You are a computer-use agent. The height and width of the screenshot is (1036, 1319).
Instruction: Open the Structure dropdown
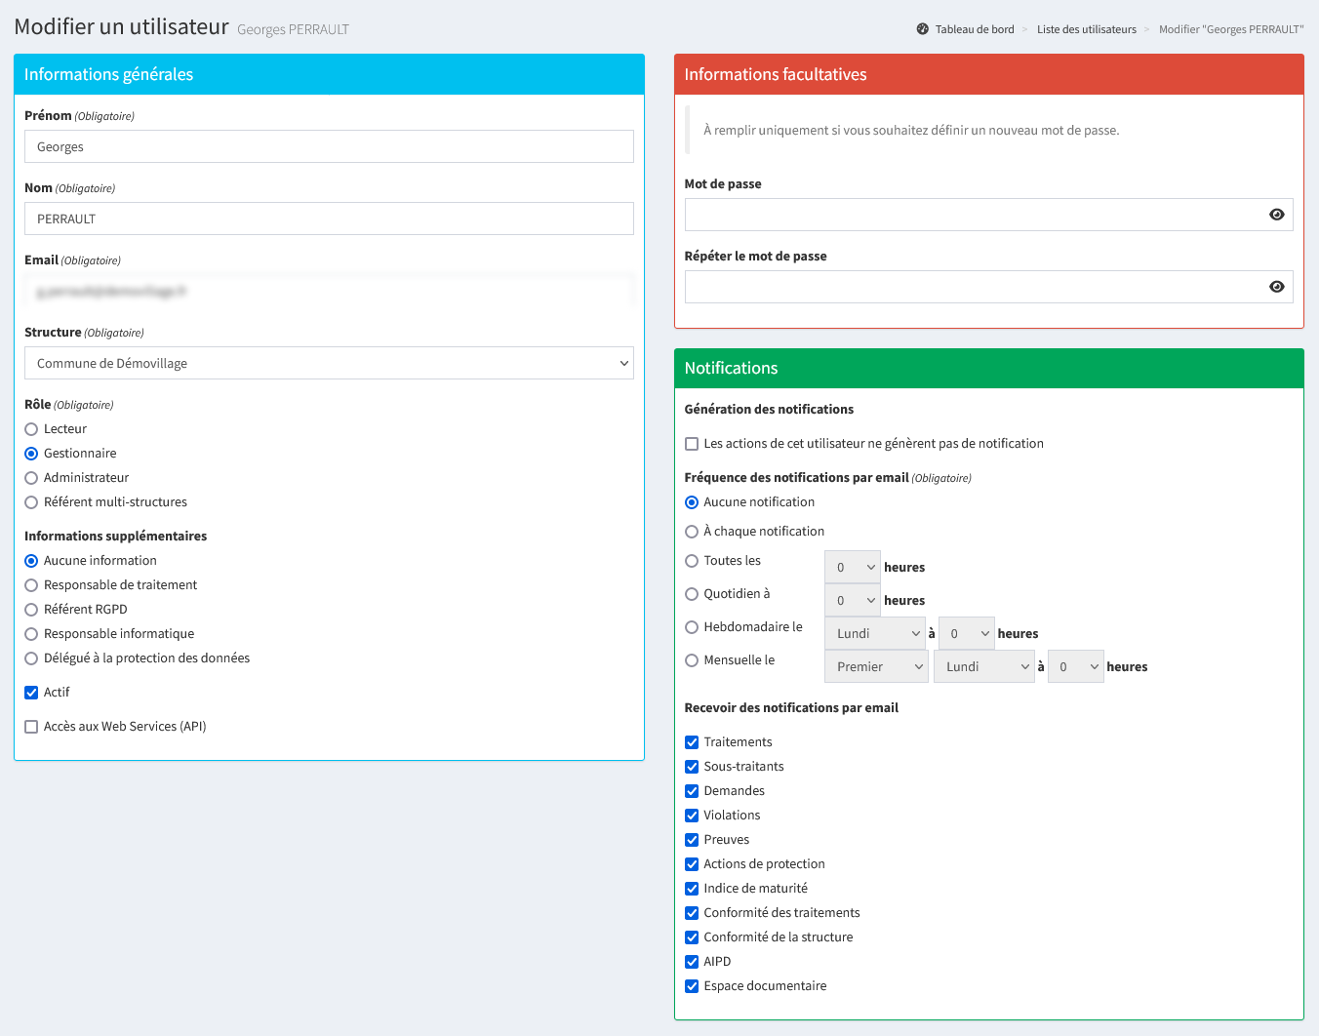point(329,363)
